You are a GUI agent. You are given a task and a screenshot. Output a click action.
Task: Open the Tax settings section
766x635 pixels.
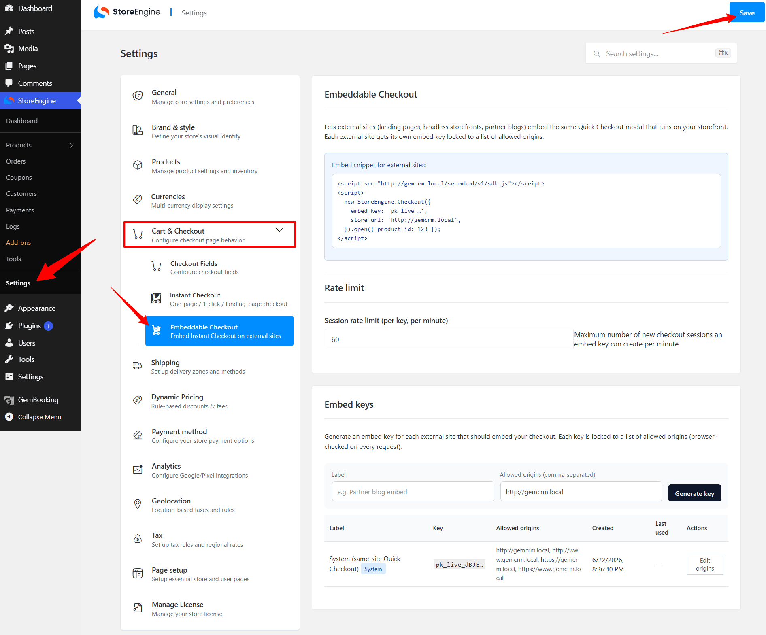210,539
